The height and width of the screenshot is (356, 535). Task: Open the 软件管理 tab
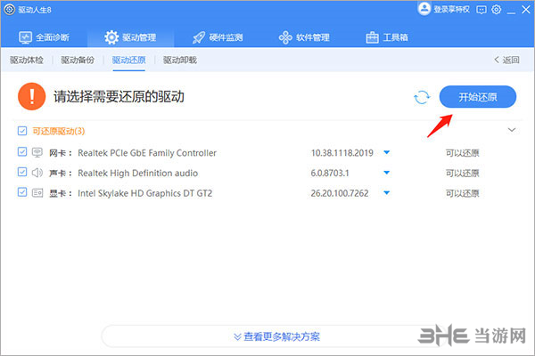click(304, 37)
